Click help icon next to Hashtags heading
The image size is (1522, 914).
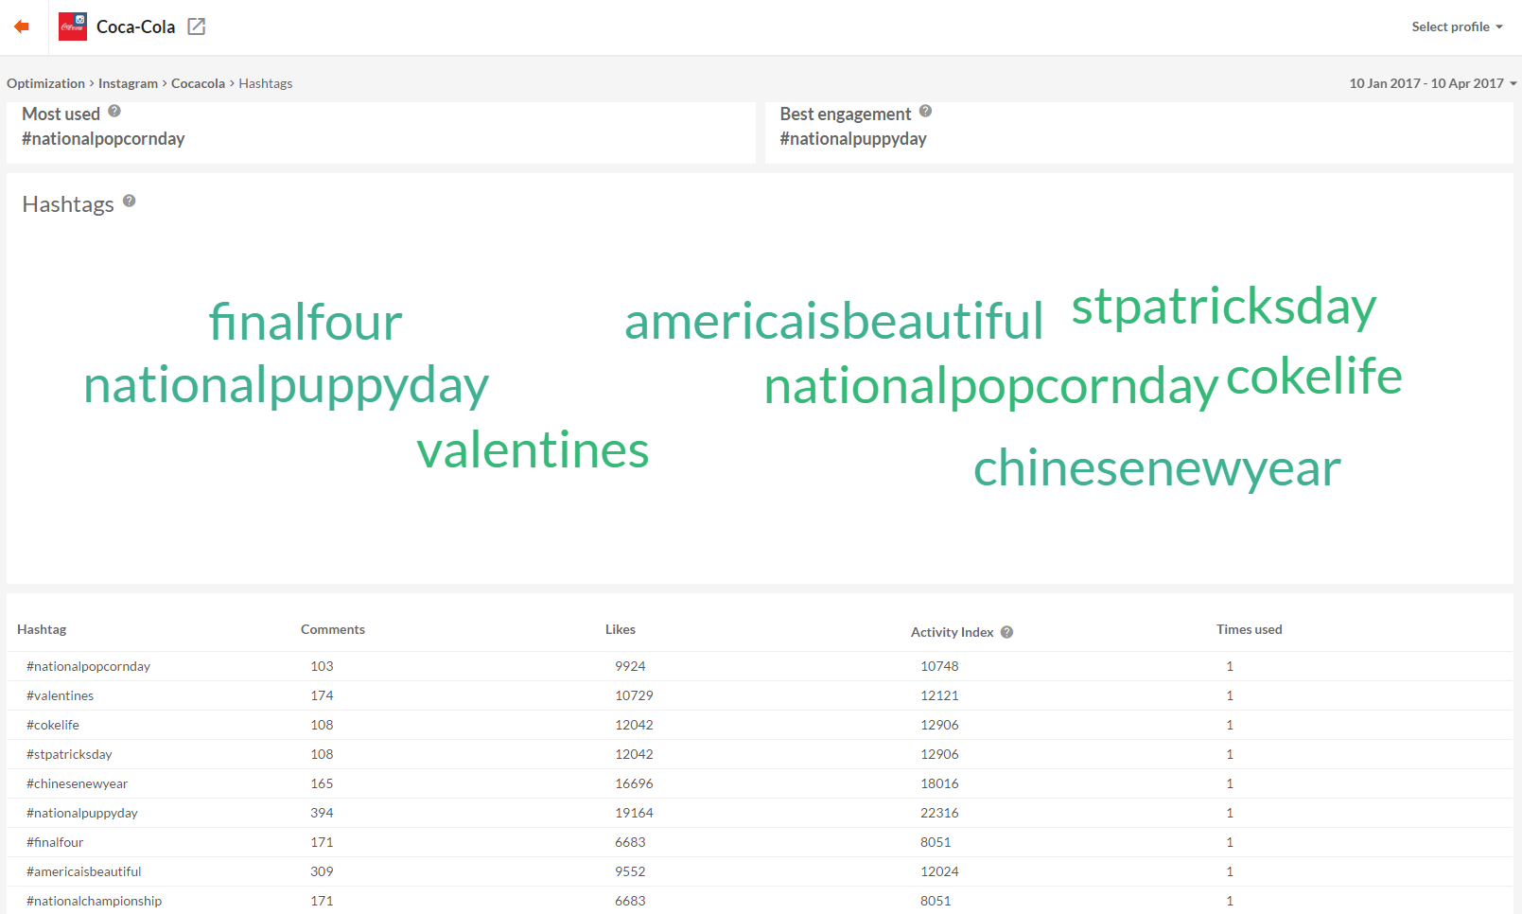(130, 201)
